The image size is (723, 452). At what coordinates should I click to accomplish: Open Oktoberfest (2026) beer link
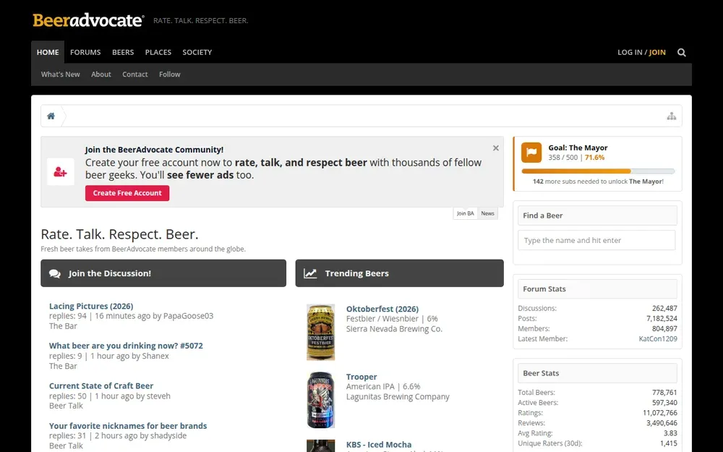click(x=382, y=309)
